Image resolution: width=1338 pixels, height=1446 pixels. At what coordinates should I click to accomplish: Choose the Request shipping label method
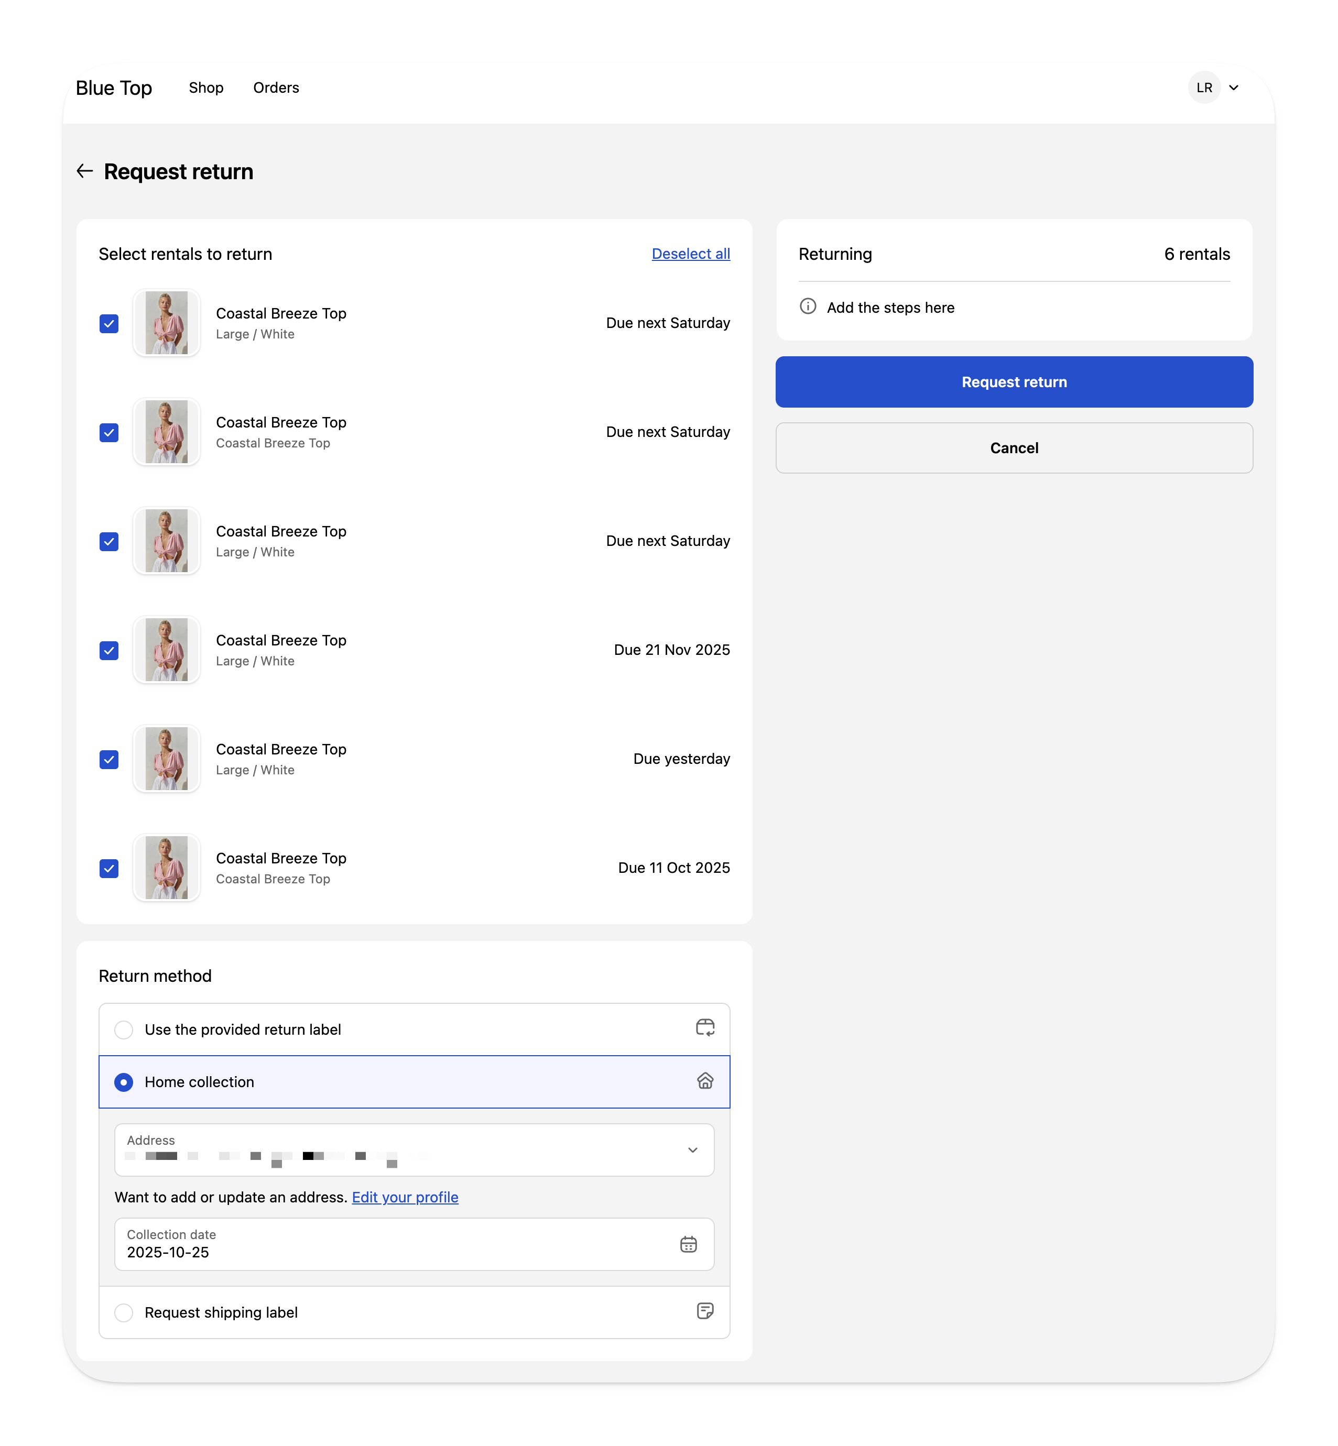[x=124, y=1311]
